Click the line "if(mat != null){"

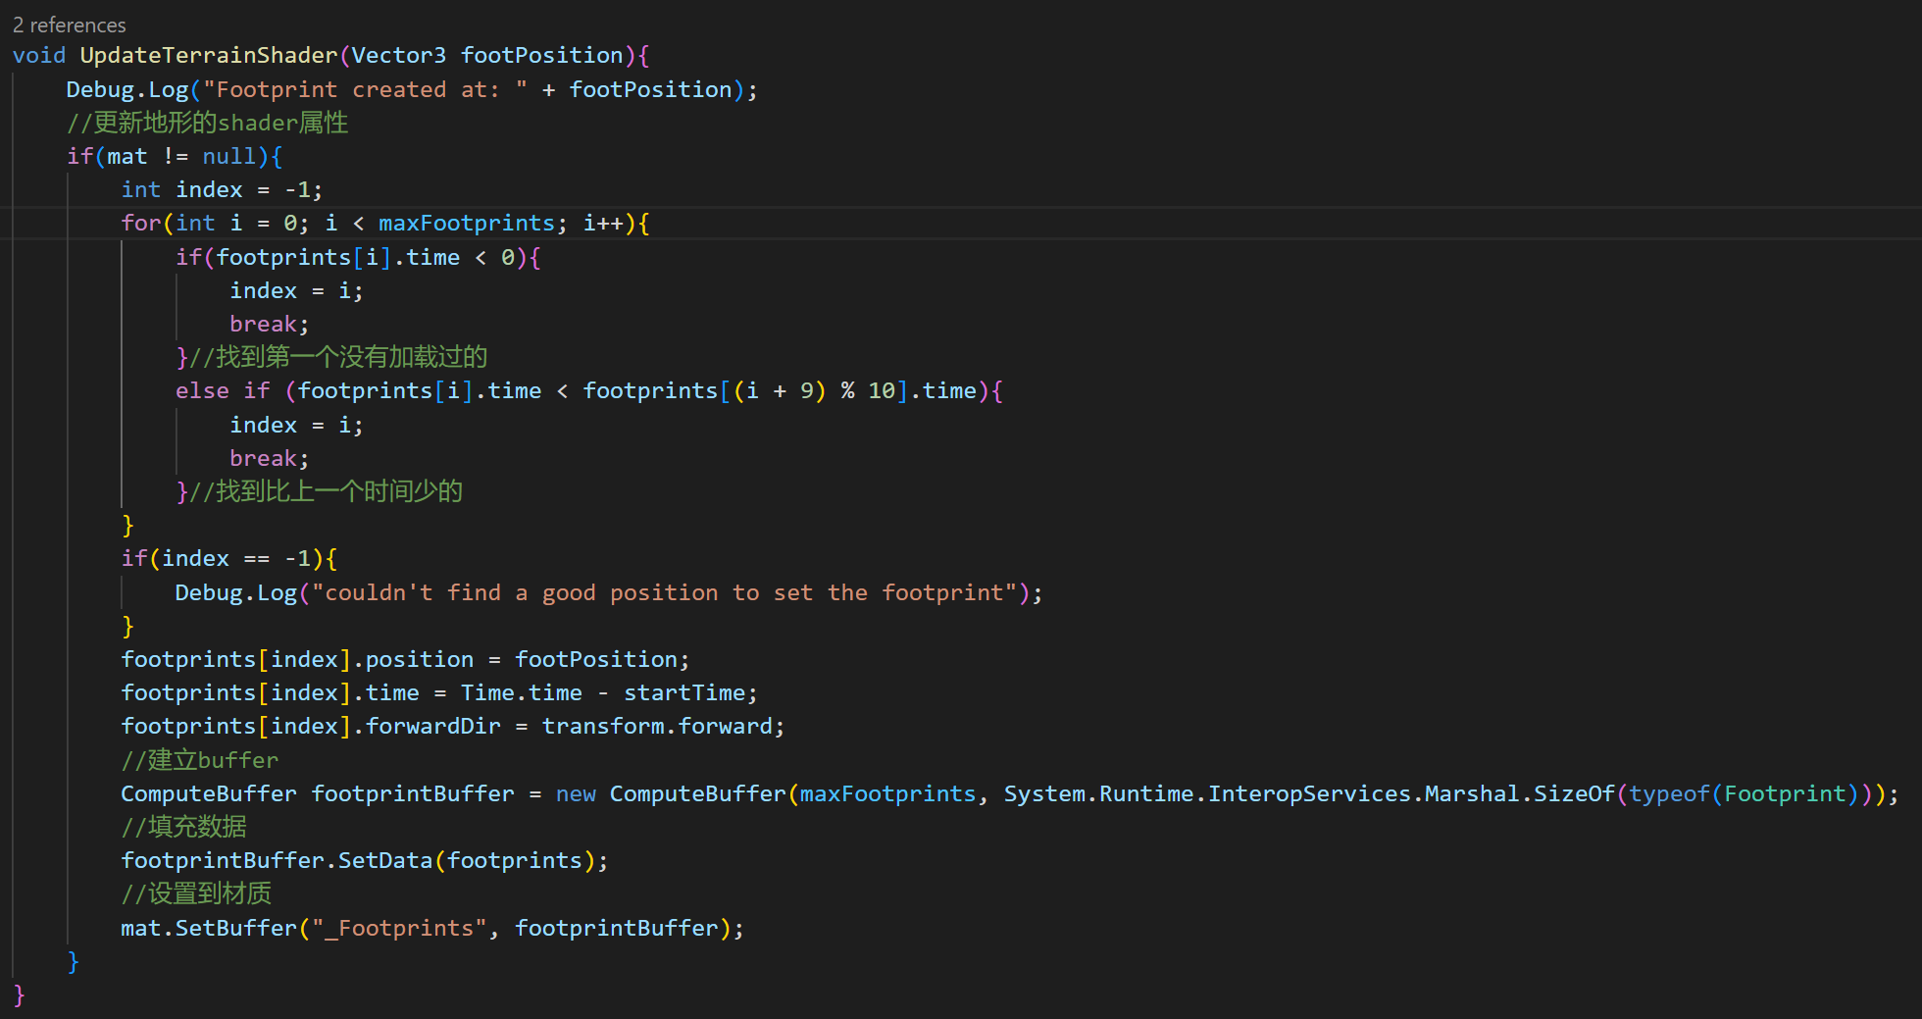175,156
